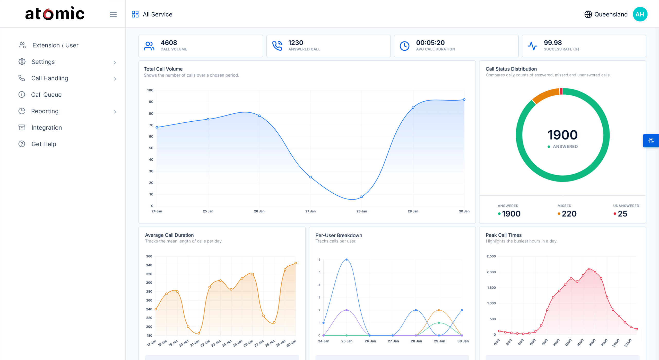Click the Avg Call Duration clock icon
Viewport: 659px width, 360px height.
(404, 46)
